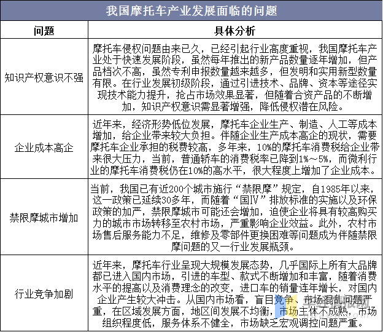Image resolution: width=383 pixels, height=332 pixels.
Task: Select the cell 知识产权意识不强
Action: coord(44,77)
